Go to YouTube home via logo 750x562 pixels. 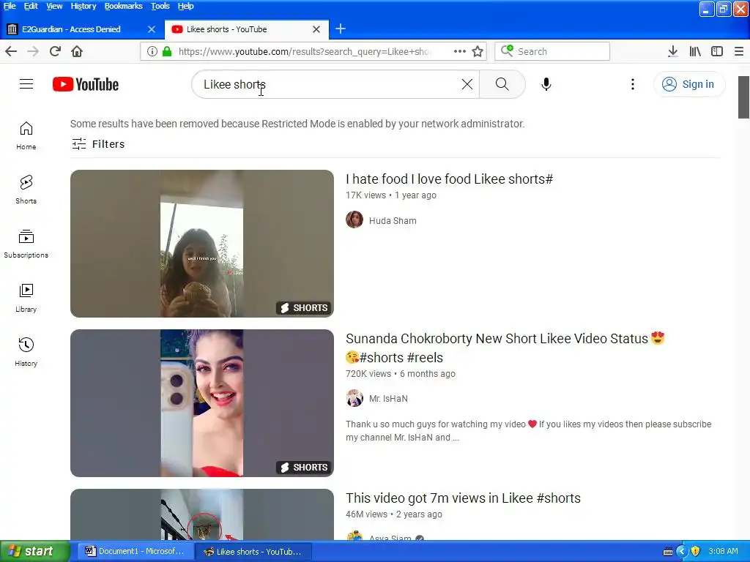pyautogui.click(x=86, y=84)
